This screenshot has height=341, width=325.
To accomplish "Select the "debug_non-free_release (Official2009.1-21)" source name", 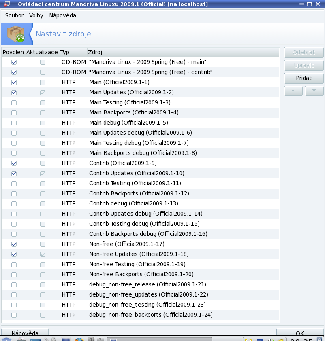I will tap(148, 284).
